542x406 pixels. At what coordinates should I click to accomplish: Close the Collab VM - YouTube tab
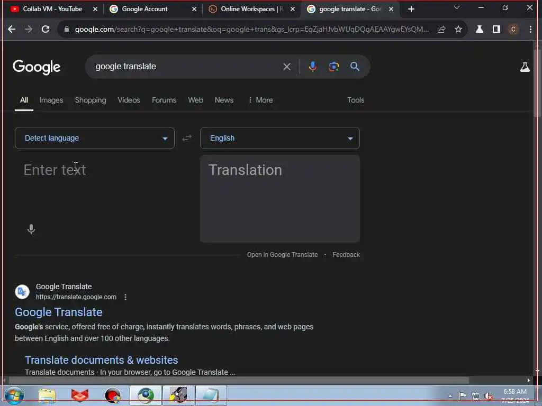click(95, 10)
